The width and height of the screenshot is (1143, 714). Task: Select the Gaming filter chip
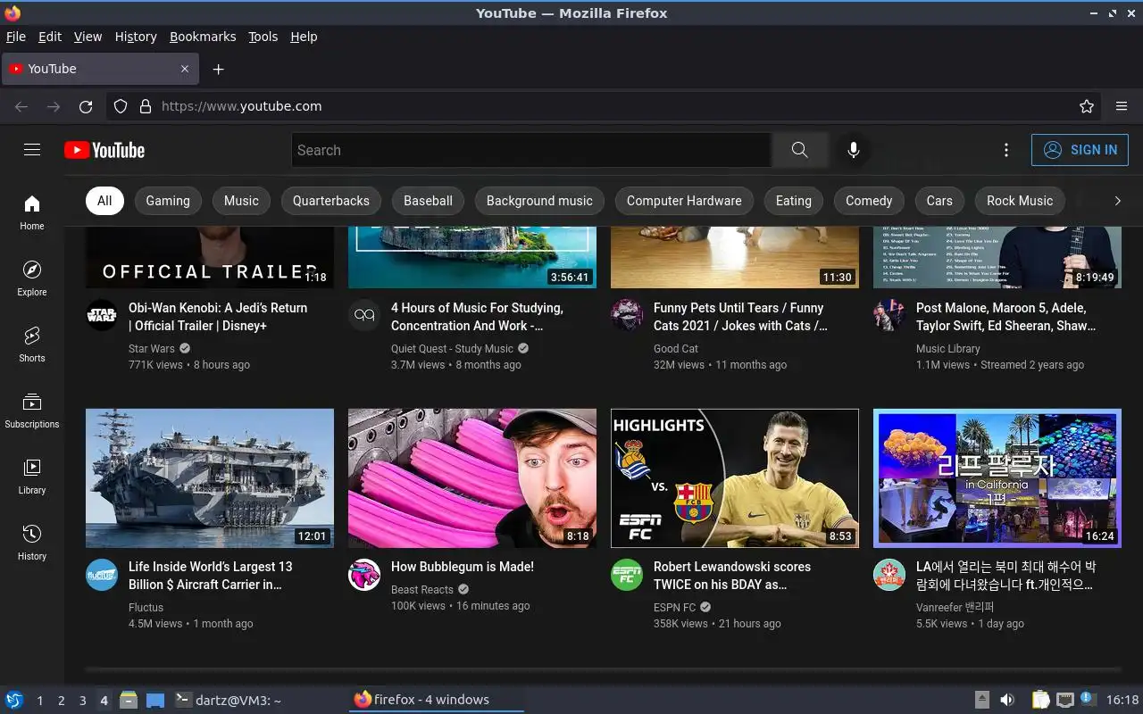pos(168,201)
